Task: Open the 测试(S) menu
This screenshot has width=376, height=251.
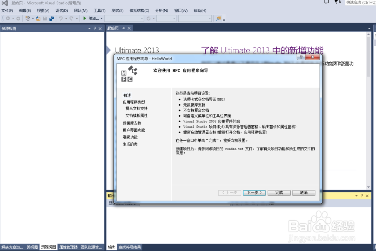Action: pos(117,11)
